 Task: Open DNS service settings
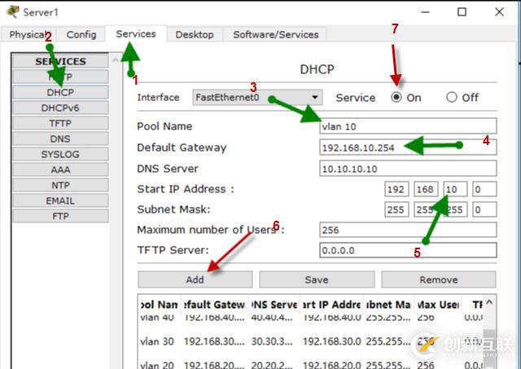coord(60,138)
